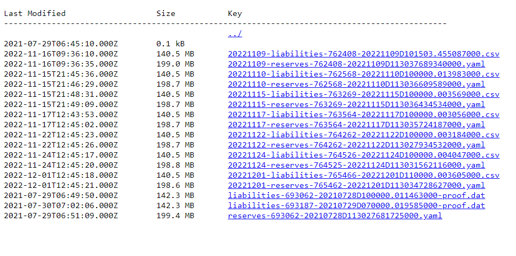Image resolution: width=516 pixels, height=256 pixels.
Task: Open the 20221117 liabilities CSV link
Action: coord(363,114)
